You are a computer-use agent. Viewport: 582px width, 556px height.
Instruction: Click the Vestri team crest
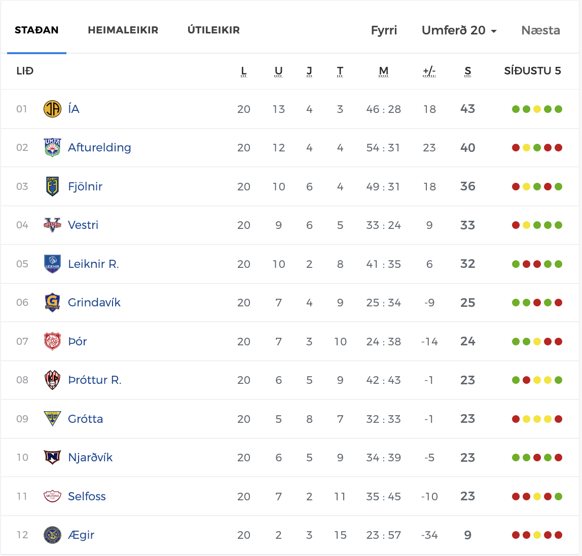click(x=52, y=225)
